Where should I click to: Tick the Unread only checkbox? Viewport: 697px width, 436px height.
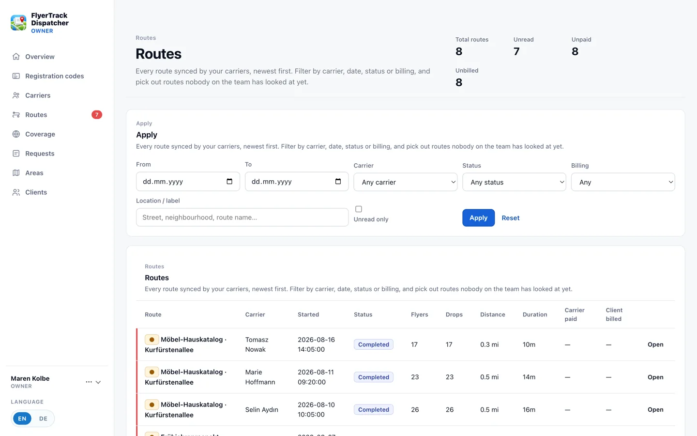[359, 209]
